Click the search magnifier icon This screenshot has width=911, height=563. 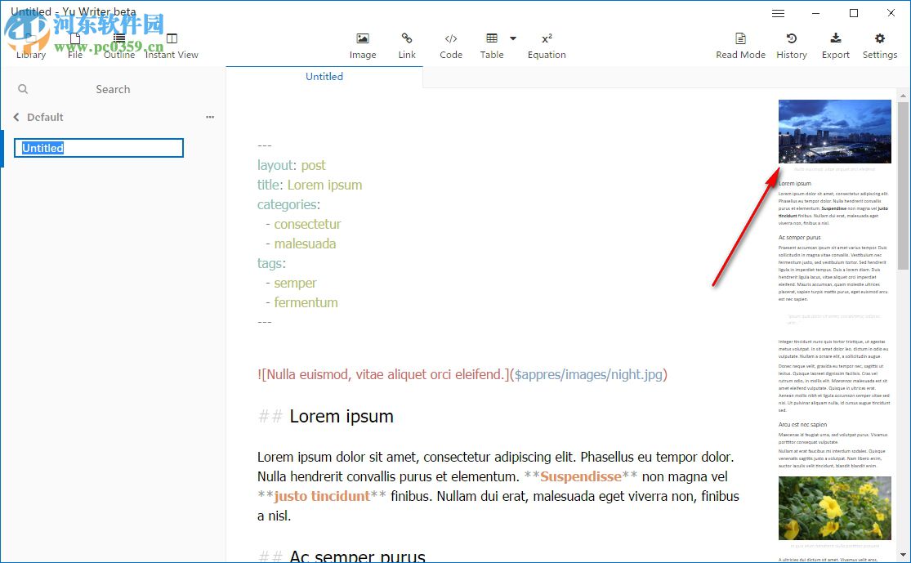click(x=22, y=89)
